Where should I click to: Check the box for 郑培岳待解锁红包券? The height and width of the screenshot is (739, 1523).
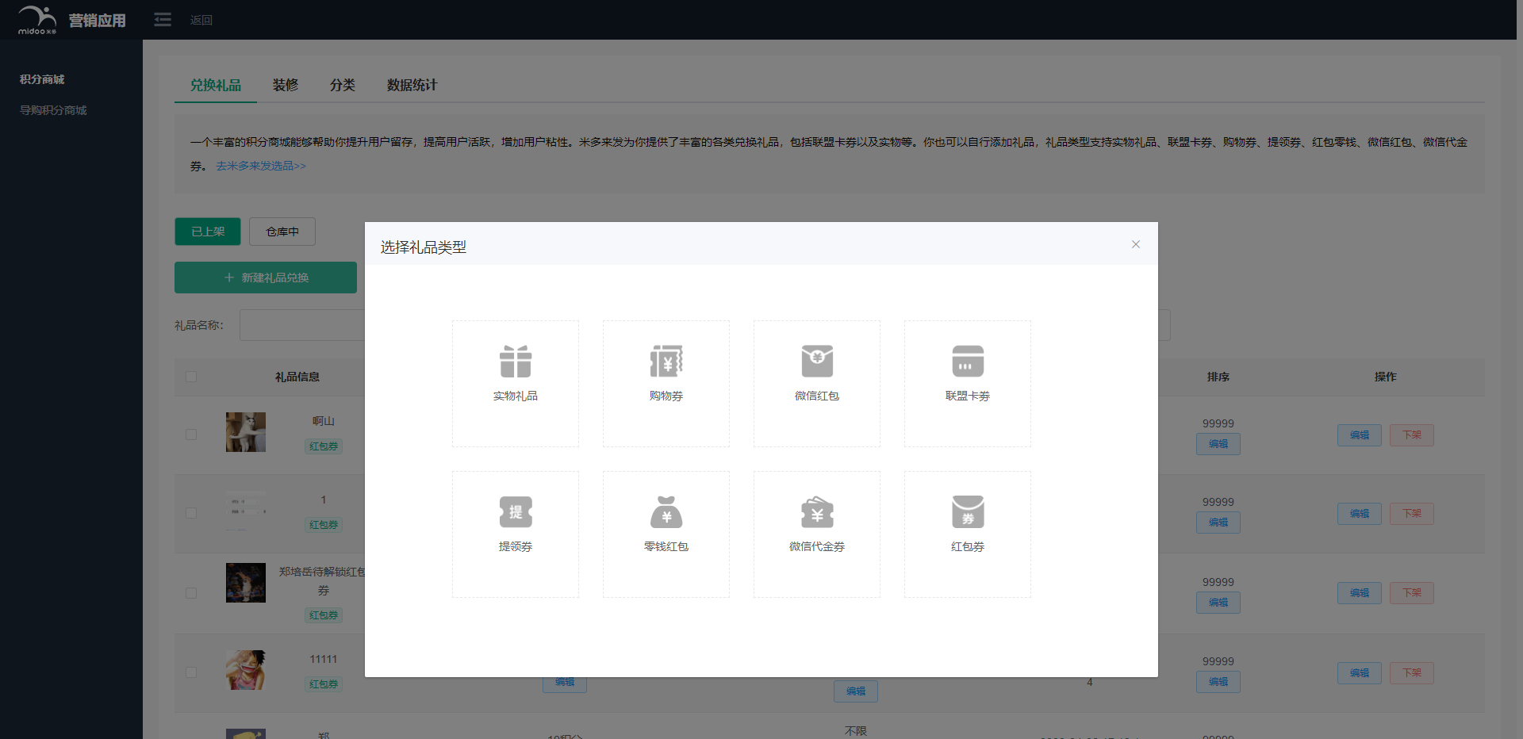coord(191,593)
